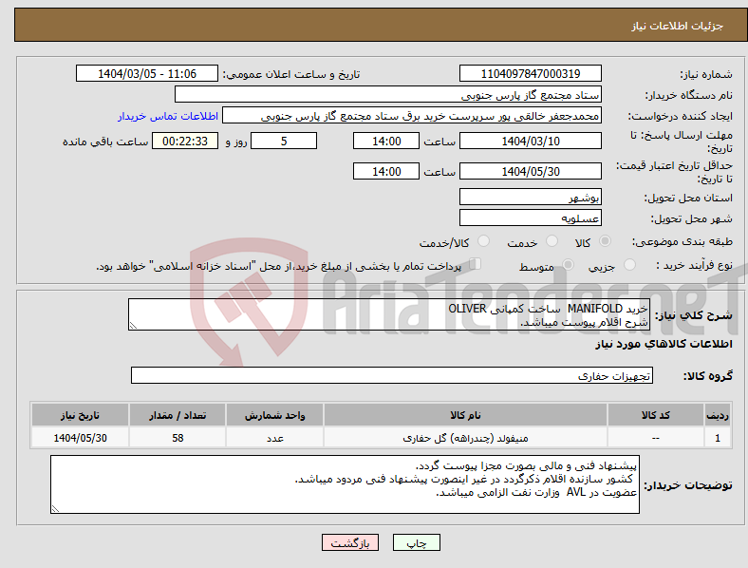Click the quantity cell 58
Image resolution: width=748 pixels, height=568 pixels.
178,438
